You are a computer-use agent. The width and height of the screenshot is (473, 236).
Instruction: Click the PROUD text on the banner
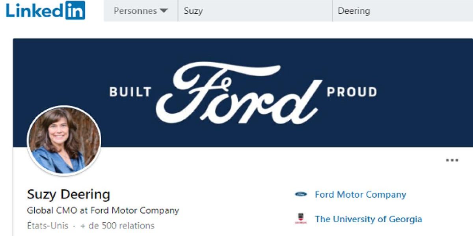click(x=352, y=92)
